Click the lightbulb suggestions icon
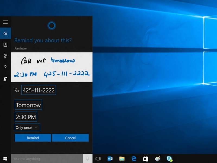The width and height of the screenshot is (217, 163). [5, 56]
